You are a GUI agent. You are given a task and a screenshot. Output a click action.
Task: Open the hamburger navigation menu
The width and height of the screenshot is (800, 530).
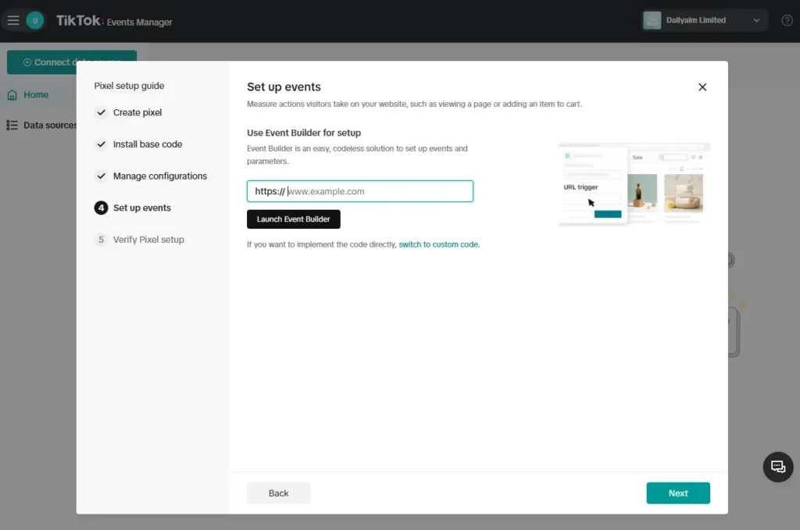[13, 20]
